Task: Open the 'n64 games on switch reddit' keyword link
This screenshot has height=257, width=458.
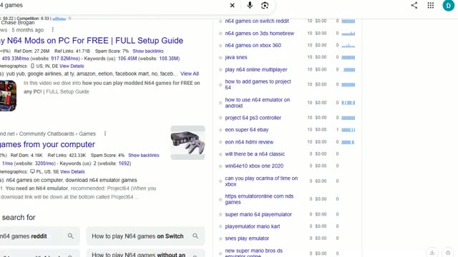Action: click(x=257, y=21)
